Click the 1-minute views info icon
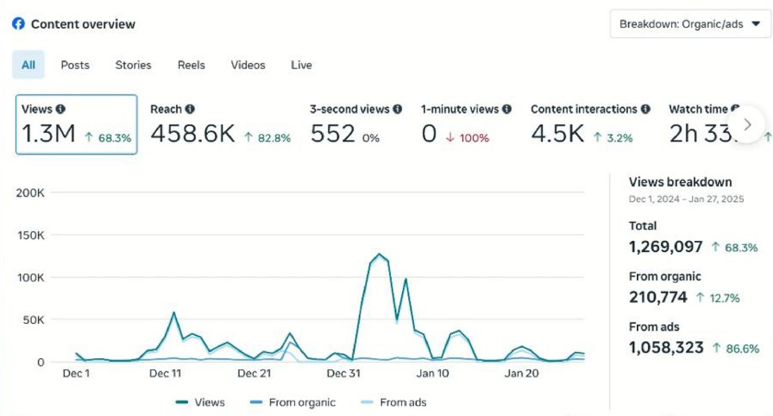The height and width of the screenshot is (416, 773). tap(506, 109)
